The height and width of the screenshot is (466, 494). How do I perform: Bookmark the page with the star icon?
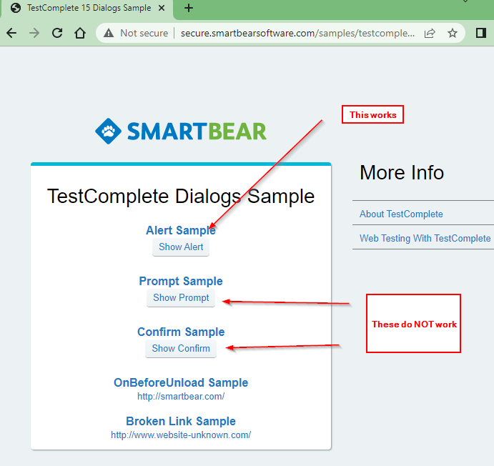(x=453, y=33)
